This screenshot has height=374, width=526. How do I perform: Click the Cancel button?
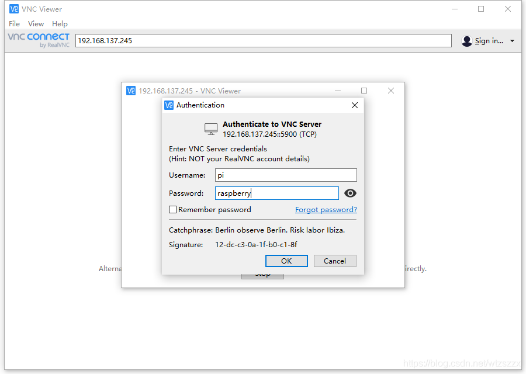coord(335,261)
